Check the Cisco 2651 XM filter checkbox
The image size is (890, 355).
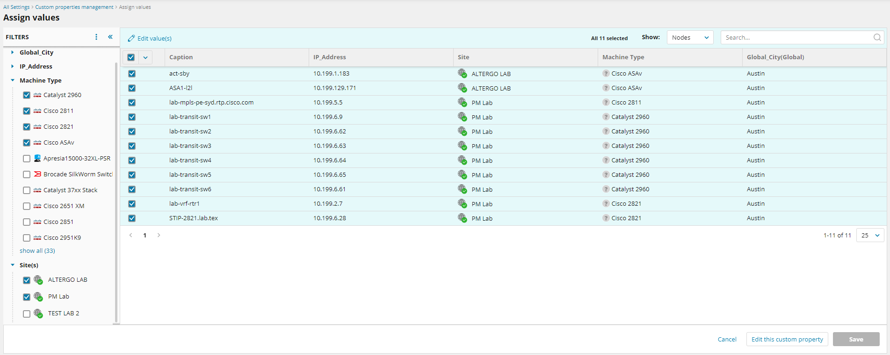27,206
